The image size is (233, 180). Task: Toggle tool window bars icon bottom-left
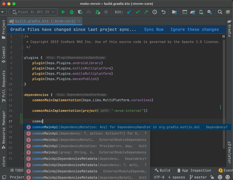(4, 177)
